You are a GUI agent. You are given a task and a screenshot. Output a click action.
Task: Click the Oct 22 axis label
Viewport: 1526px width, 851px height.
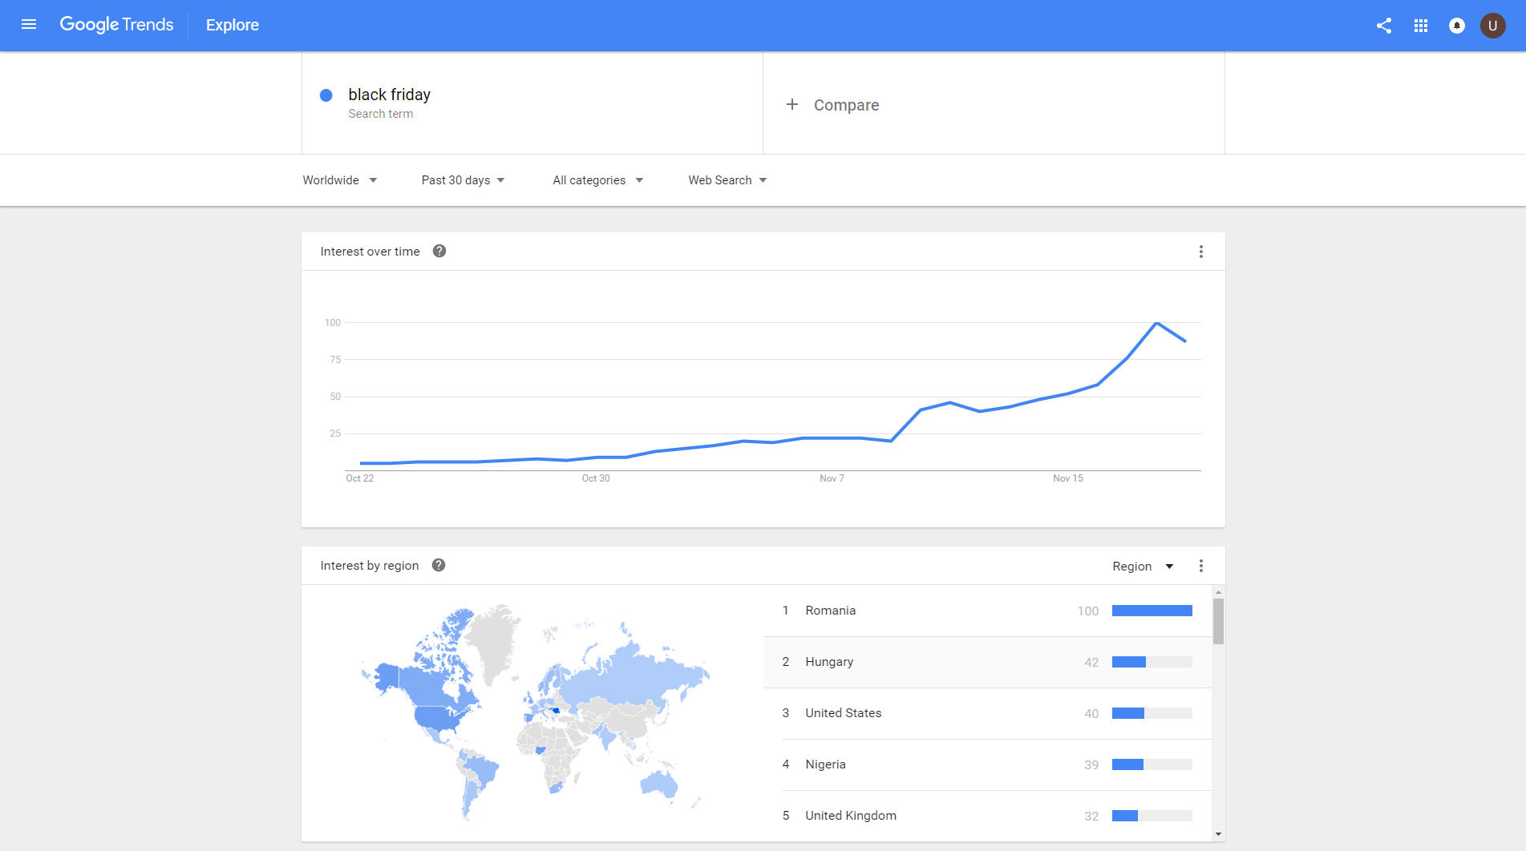(x=360, y=478)
